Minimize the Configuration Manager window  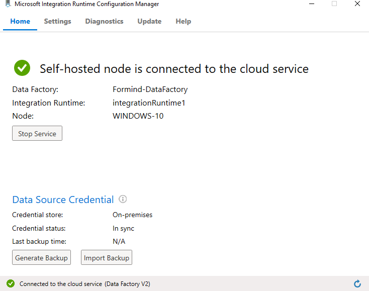tap(312, 4)
